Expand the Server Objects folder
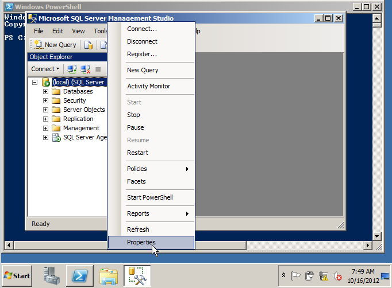Screen dimensions: 392x288 pos(45,110)
